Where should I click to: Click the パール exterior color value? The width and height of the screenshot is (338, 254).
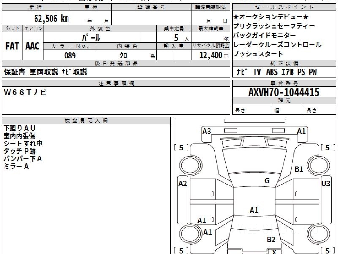91,37
